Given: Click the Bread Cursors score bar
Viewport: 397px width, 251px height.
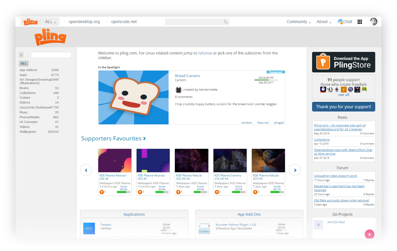Looking at the screenshot, I should tap(266, 80).
